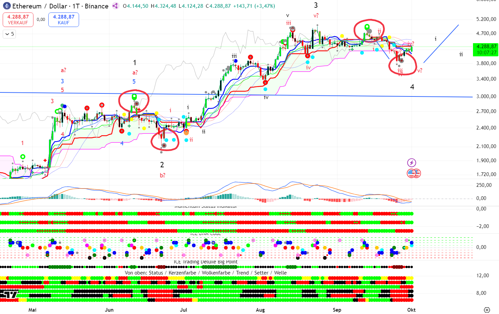The width and height of the screenshot is (499, 314).
Task: Click the purple lightning bolt icon
Action: 411,163
